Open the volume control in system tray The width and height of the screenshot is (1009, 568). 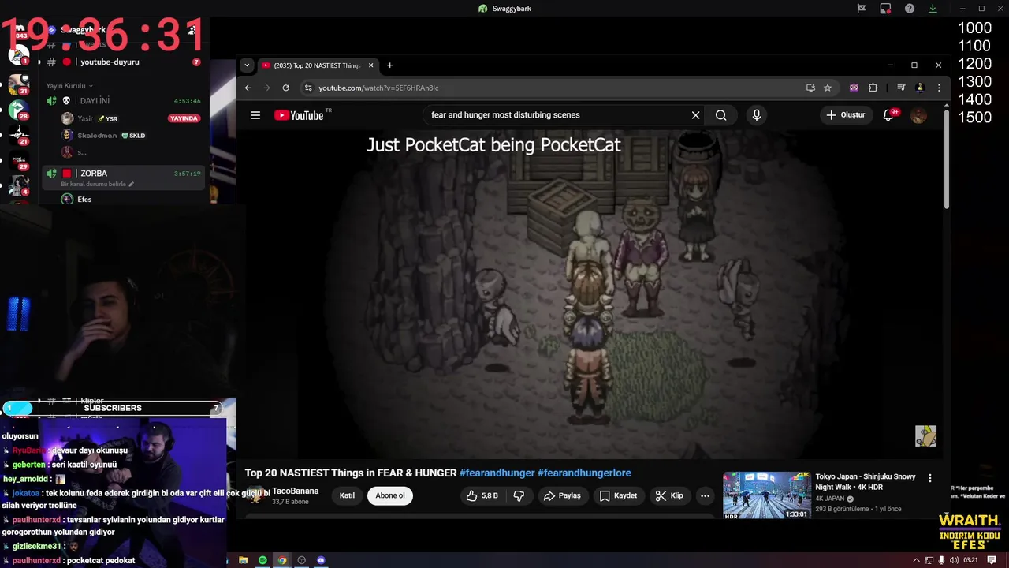tap(954, 560)
